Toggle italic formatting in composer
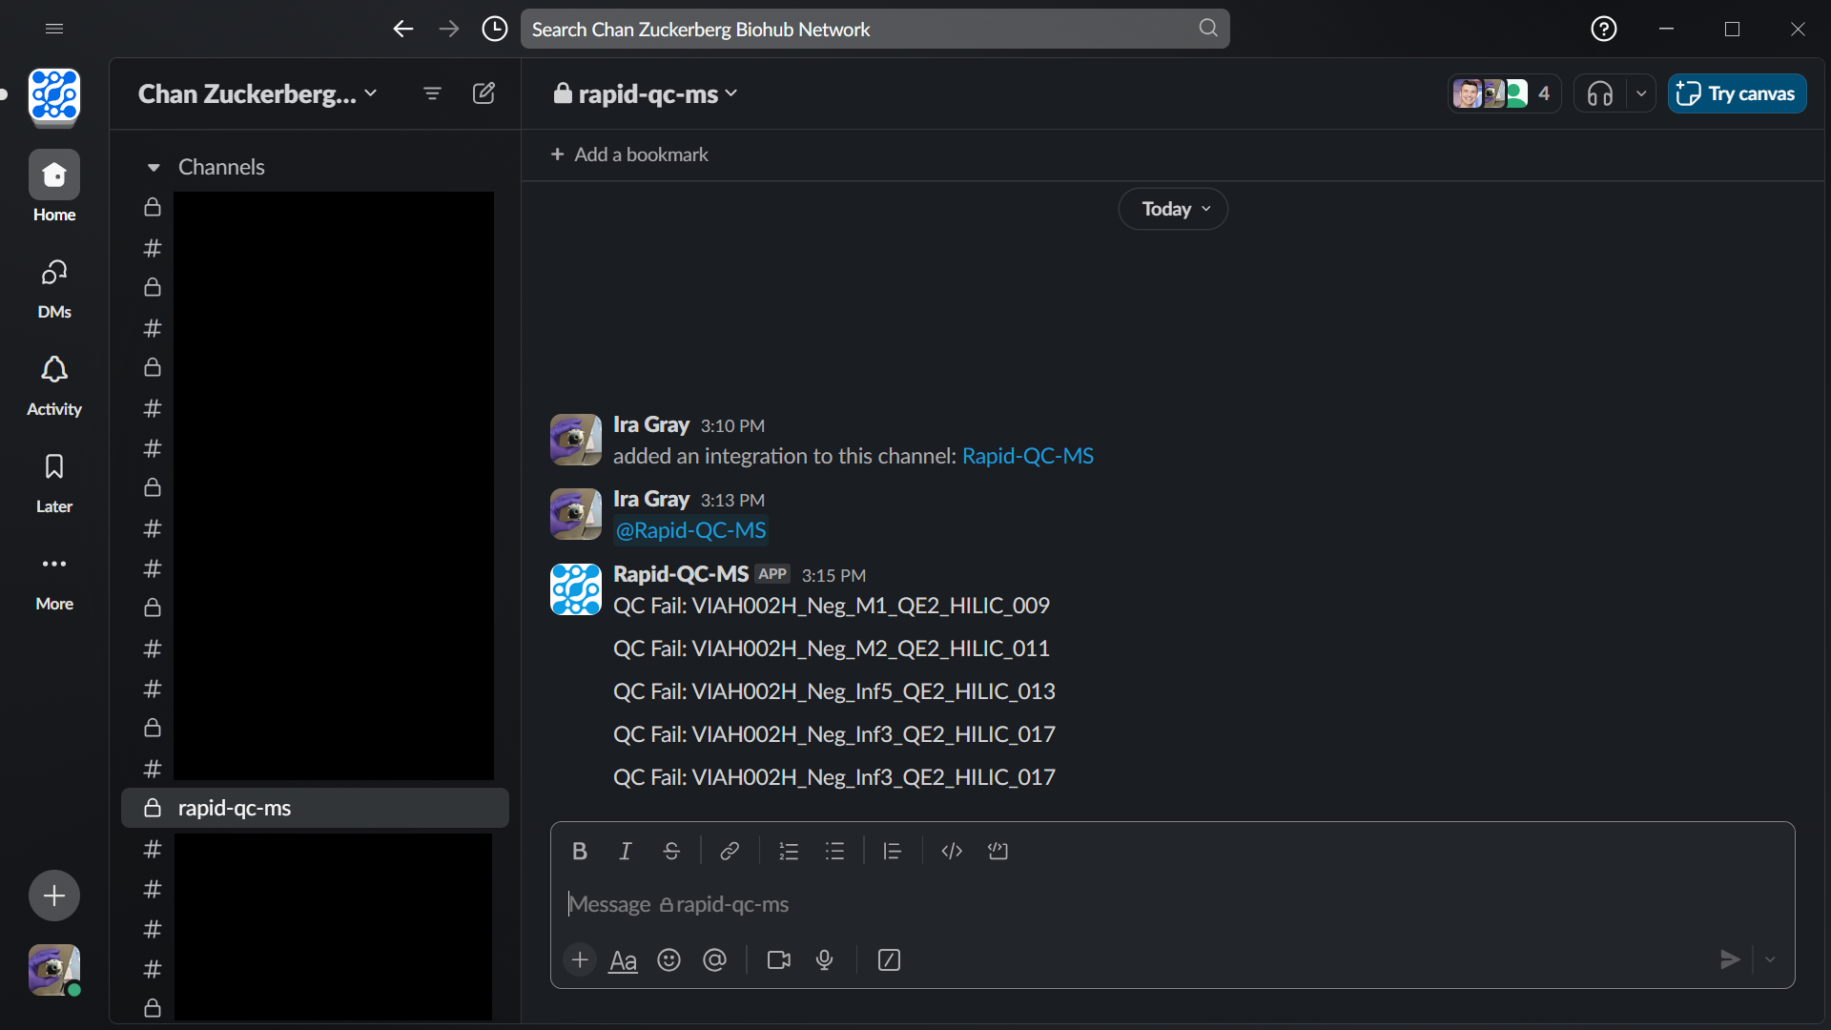Image resolution: width=1831 pixels, height=1030 pixels. (626, 851)
